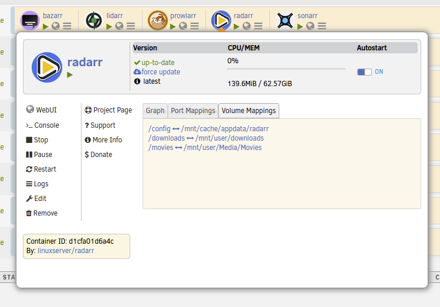Click bazarr's green play status icon
440x307 pixels.
(45, 26)
